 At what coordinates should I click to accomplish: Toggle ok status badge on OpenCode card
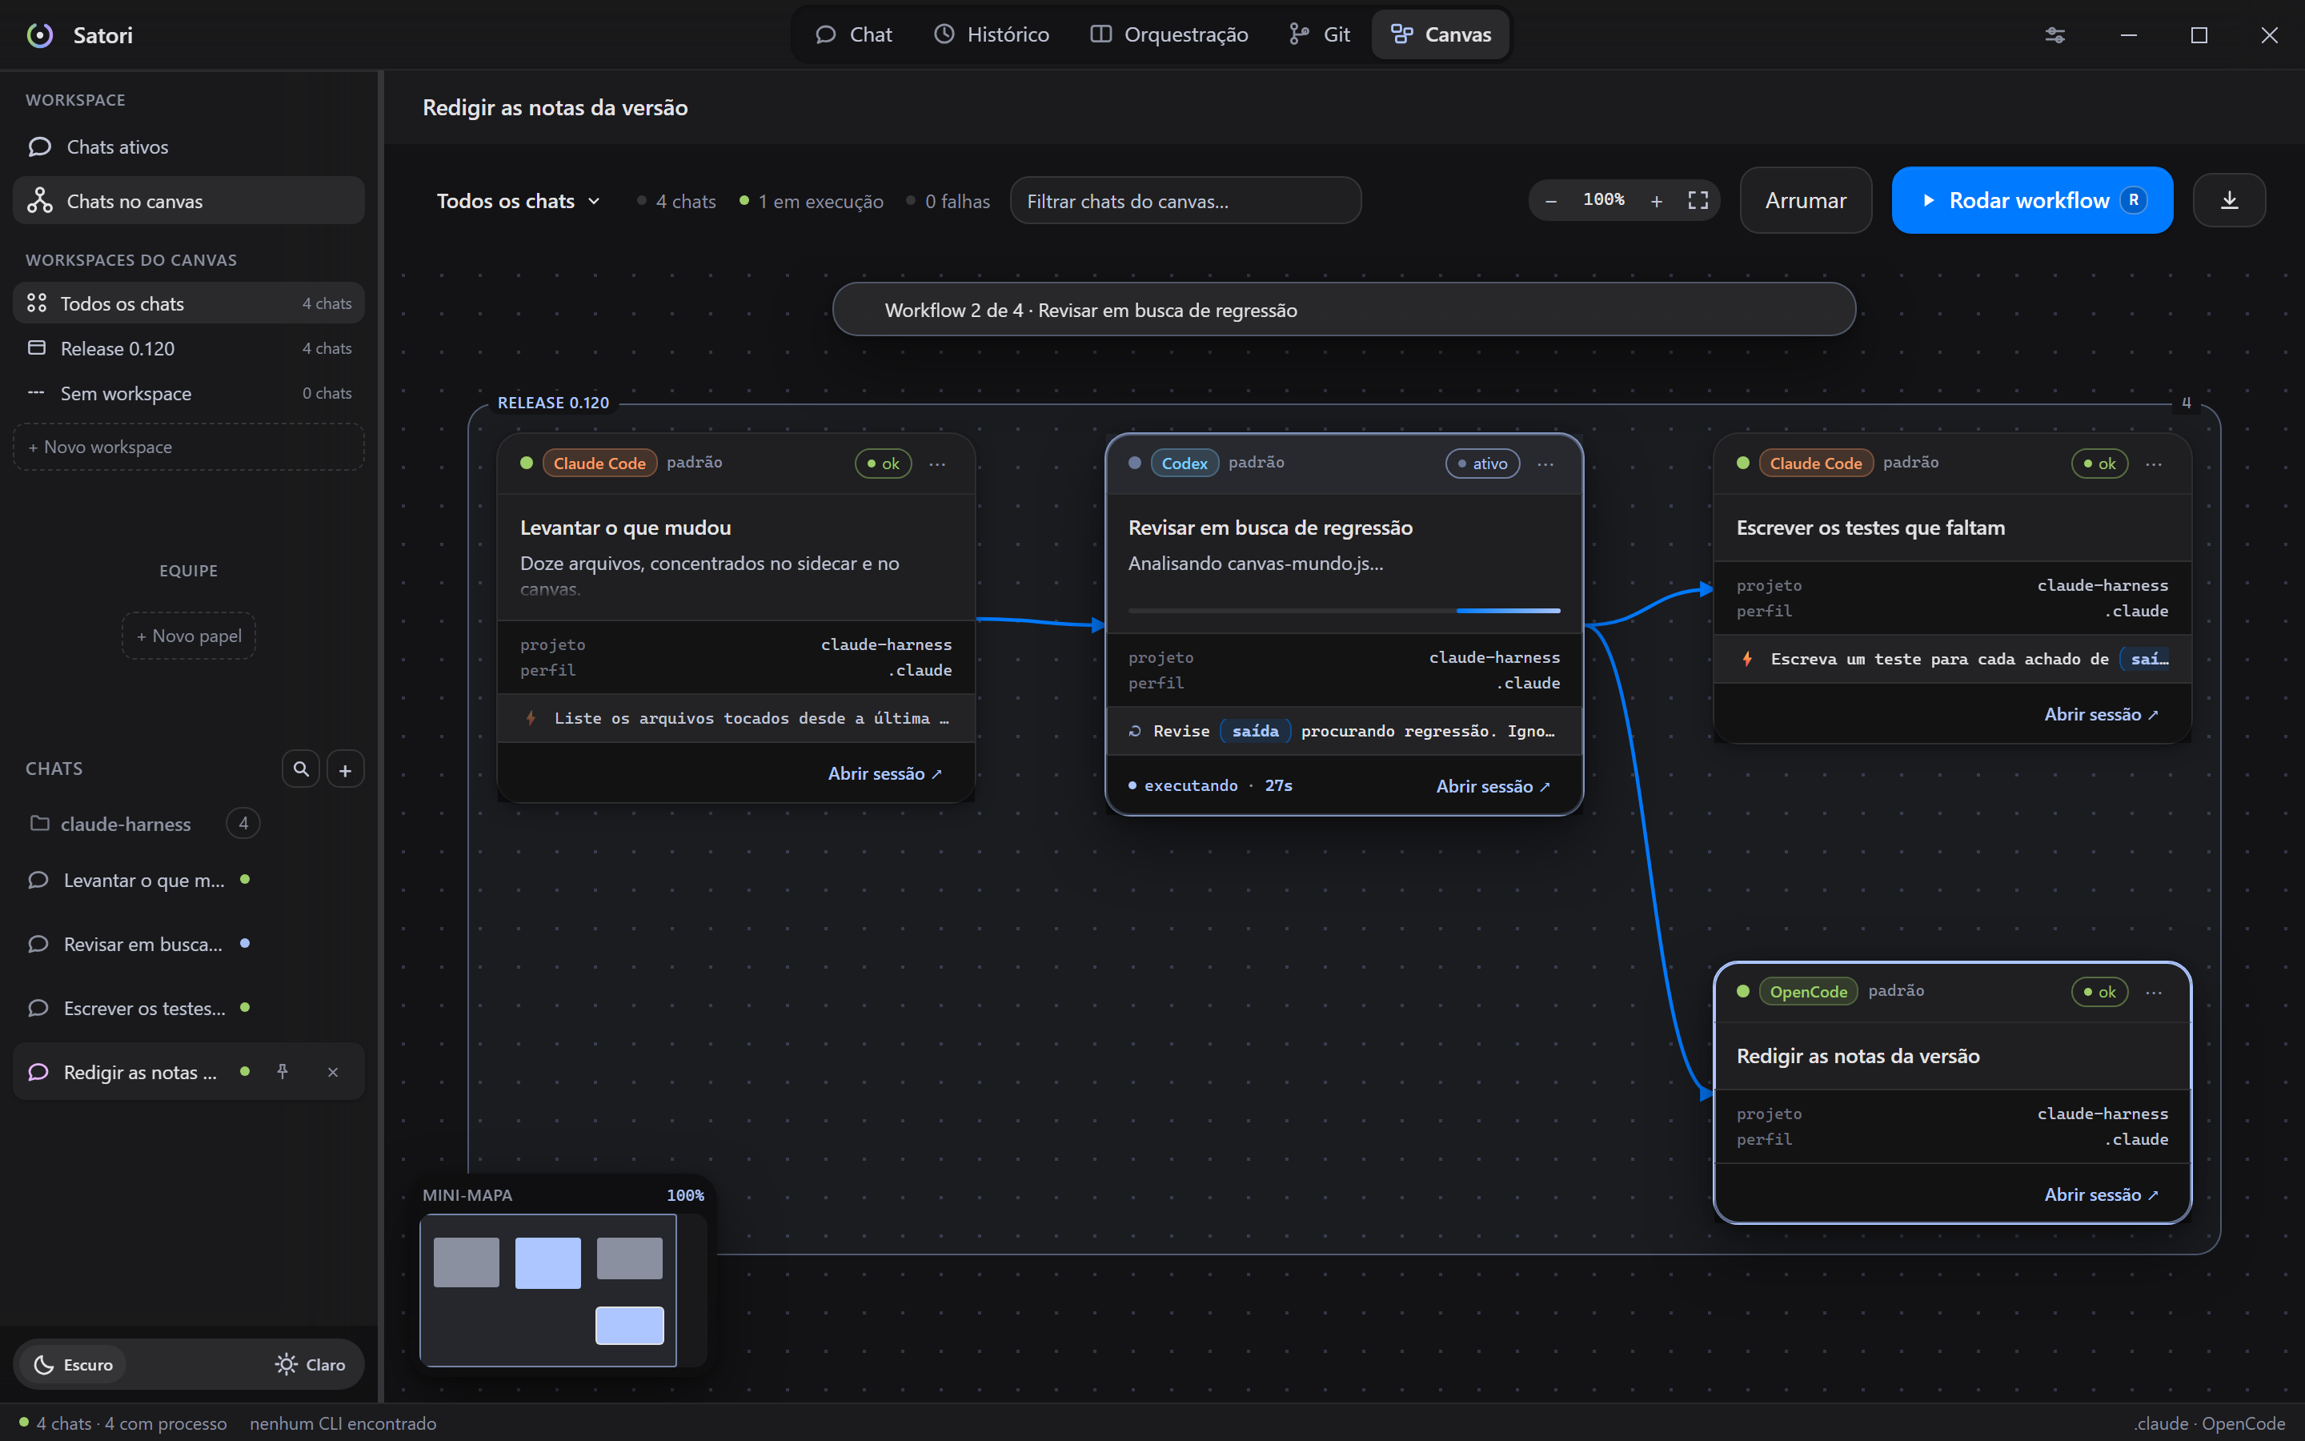(2099, 992)
